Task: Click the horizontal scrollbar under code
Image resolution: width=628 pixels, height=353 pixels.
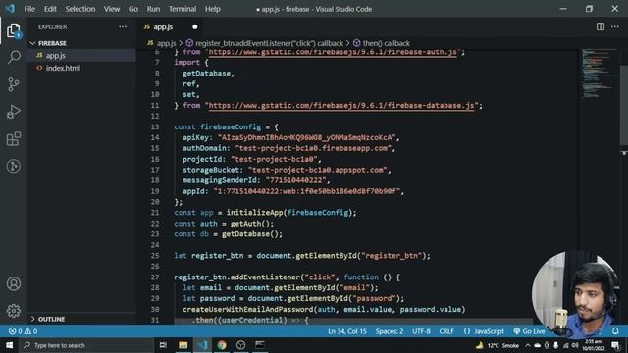Action: tap(352, 321)
